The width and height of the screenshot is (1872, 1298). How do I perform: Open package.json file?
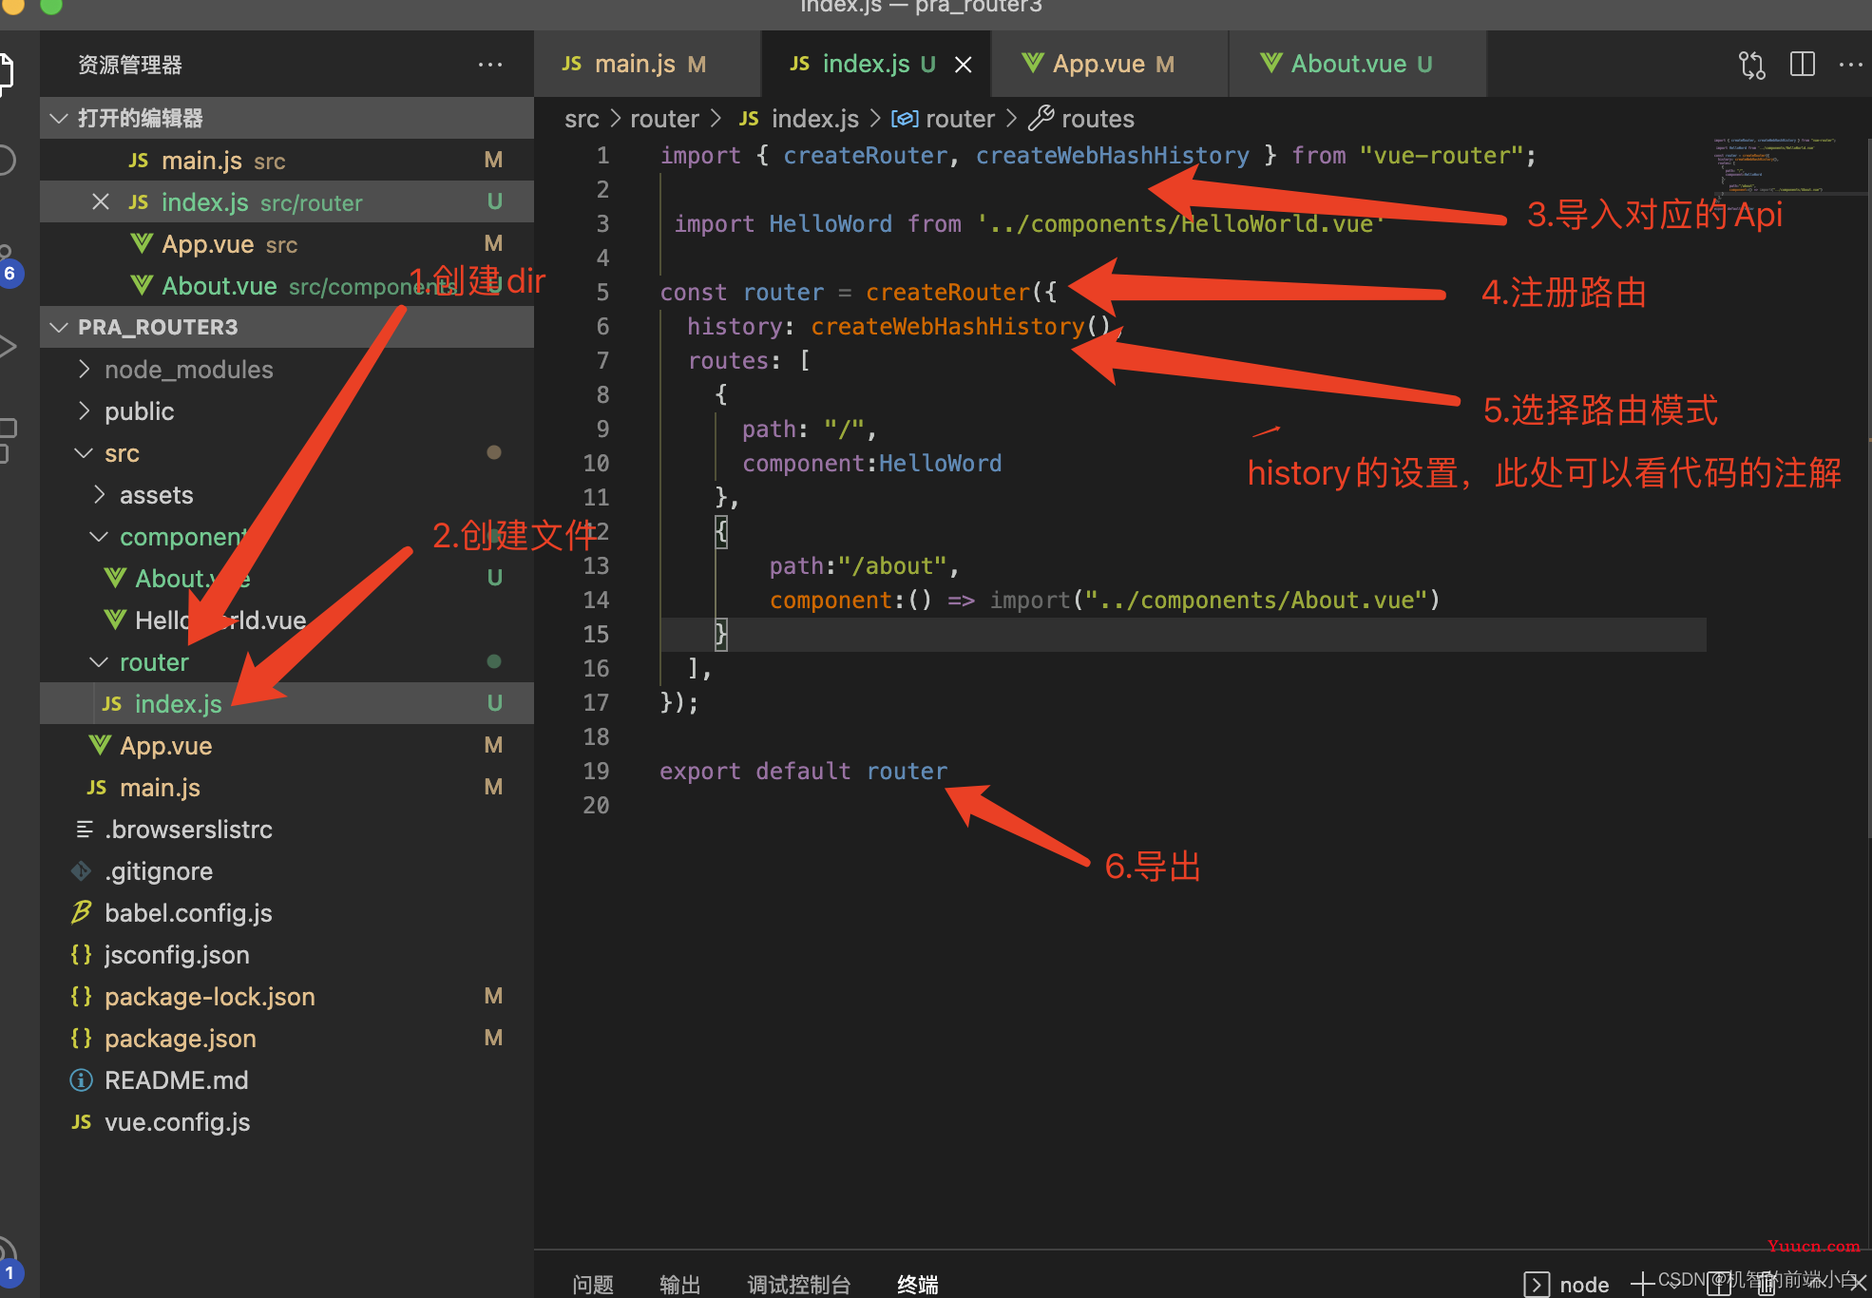[x=287, y=1039]
